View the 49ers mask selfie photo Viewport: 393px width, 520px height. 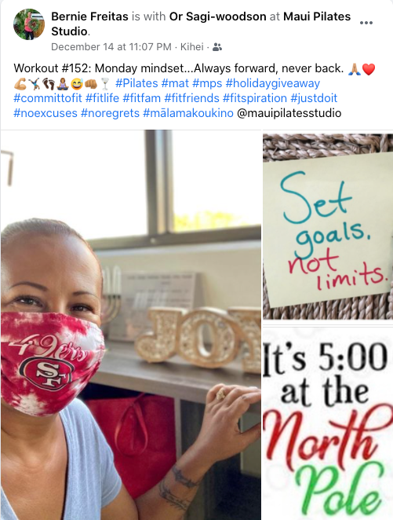131,325
